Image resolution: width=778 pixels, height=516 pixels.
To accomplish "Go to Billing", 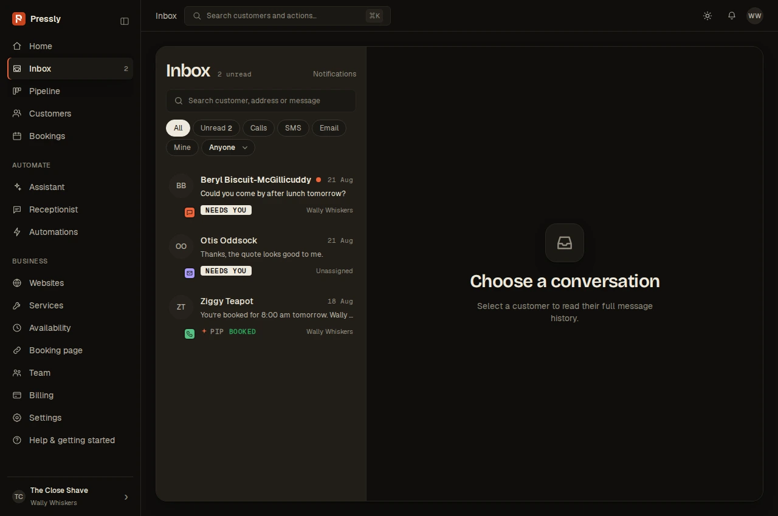I will [x=71, y=395].
